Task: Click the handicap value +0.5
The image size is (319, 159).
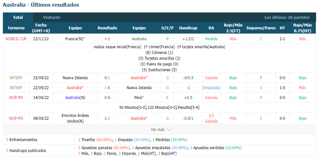Action: click(188, 98)
